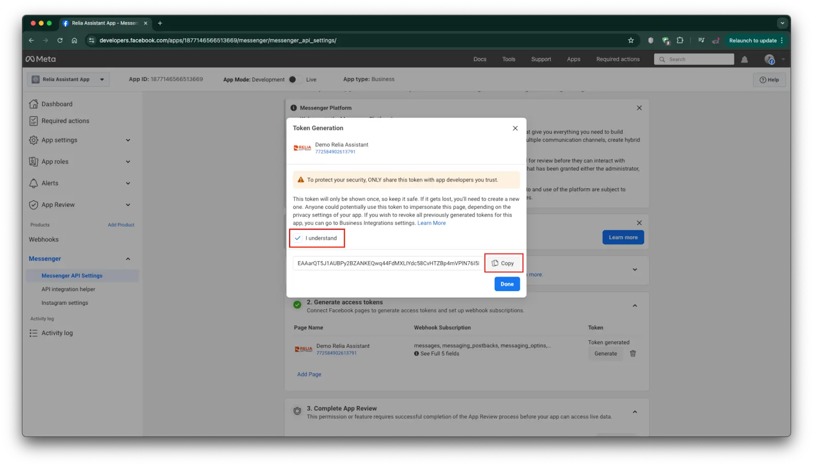
Task: Click the notifications bell icon
Action: pyautogui.click(x=744, y=59)
